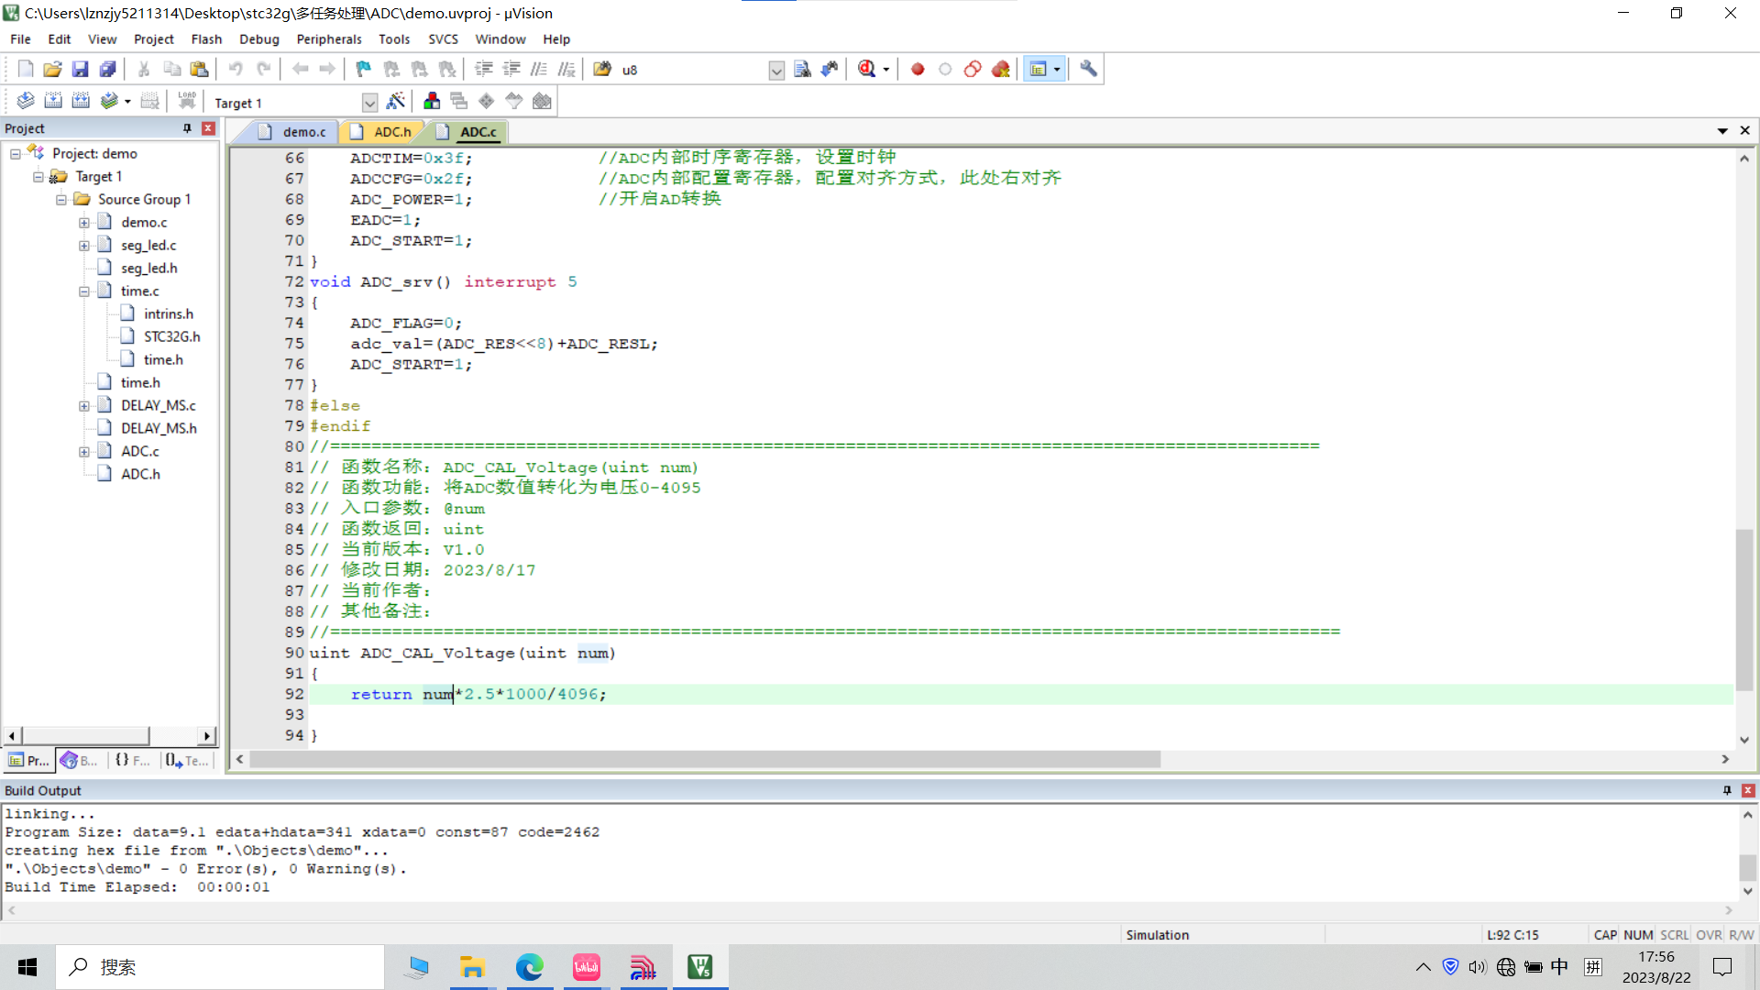Click the Indent selected lines icon
1760x990 pixels.
[x=483, y=69]
